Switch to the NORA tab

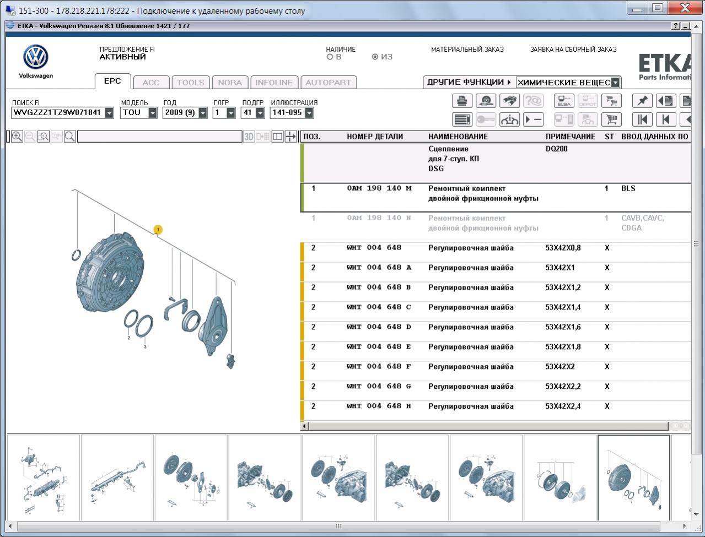click(230, 83)
